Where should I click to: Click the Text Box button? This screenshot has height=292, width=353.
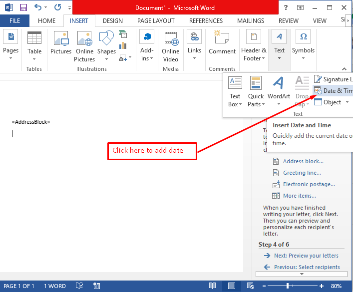coord(235,92)
